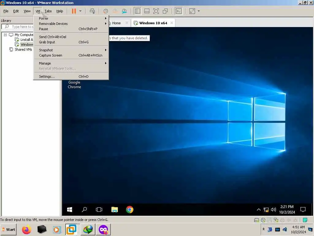Screen dimensions: 314x236
Task: Select the Google Chrome desktop shortcut label
Action: tap(74, 85)
